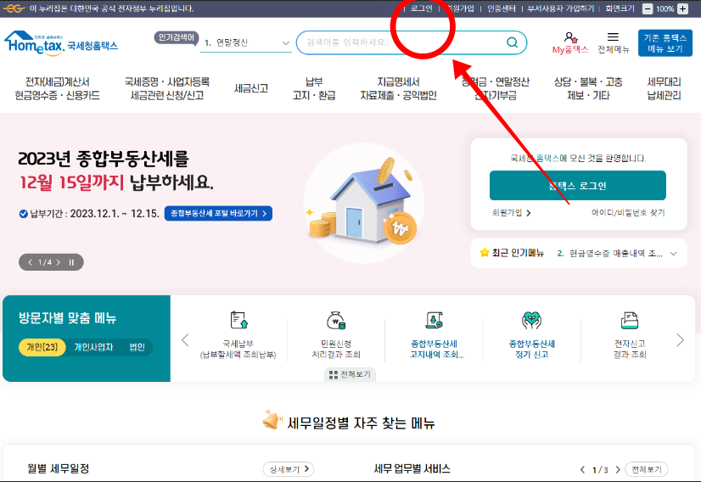Open 상담·불복·고충 제보·기타 menu
Screen dimensions: 701x482
pyautogui.click(x=588, y=88)
